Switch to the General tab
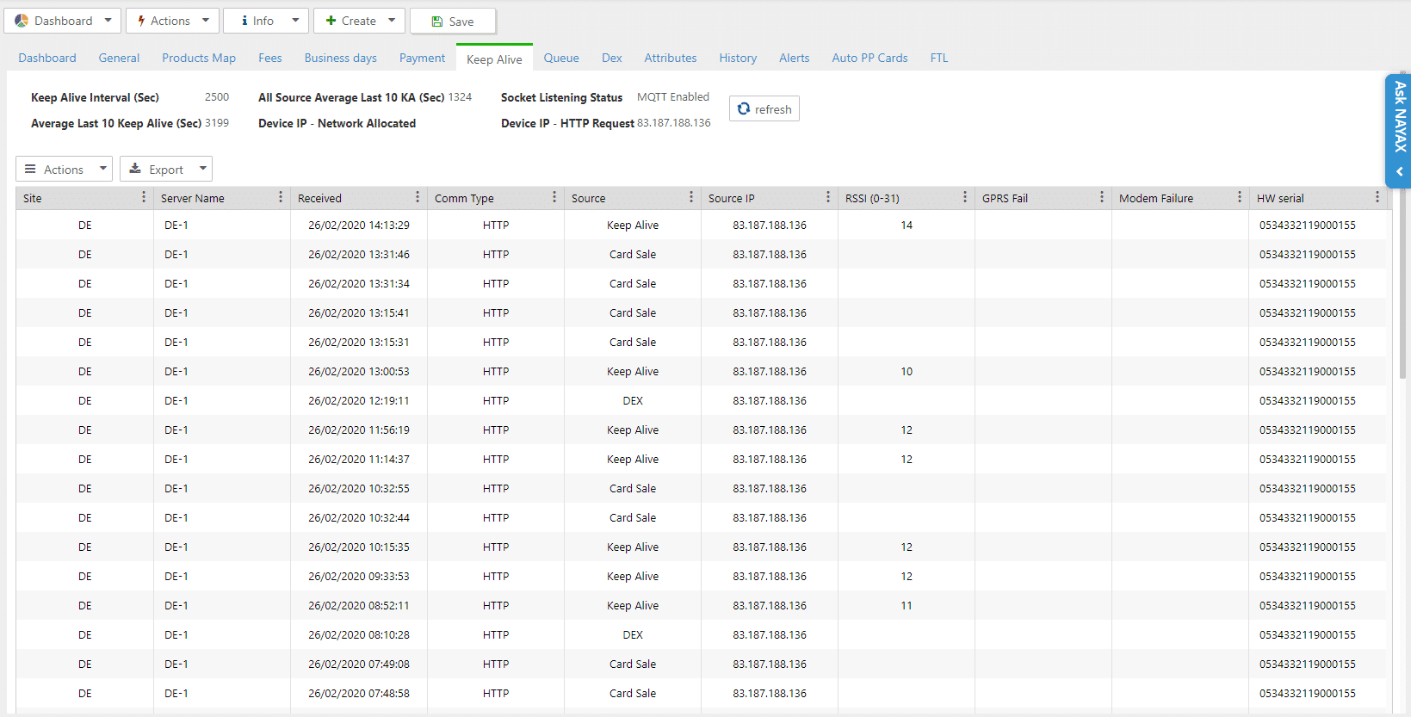This screenshot has height=717, width=1411. [119, 58]
